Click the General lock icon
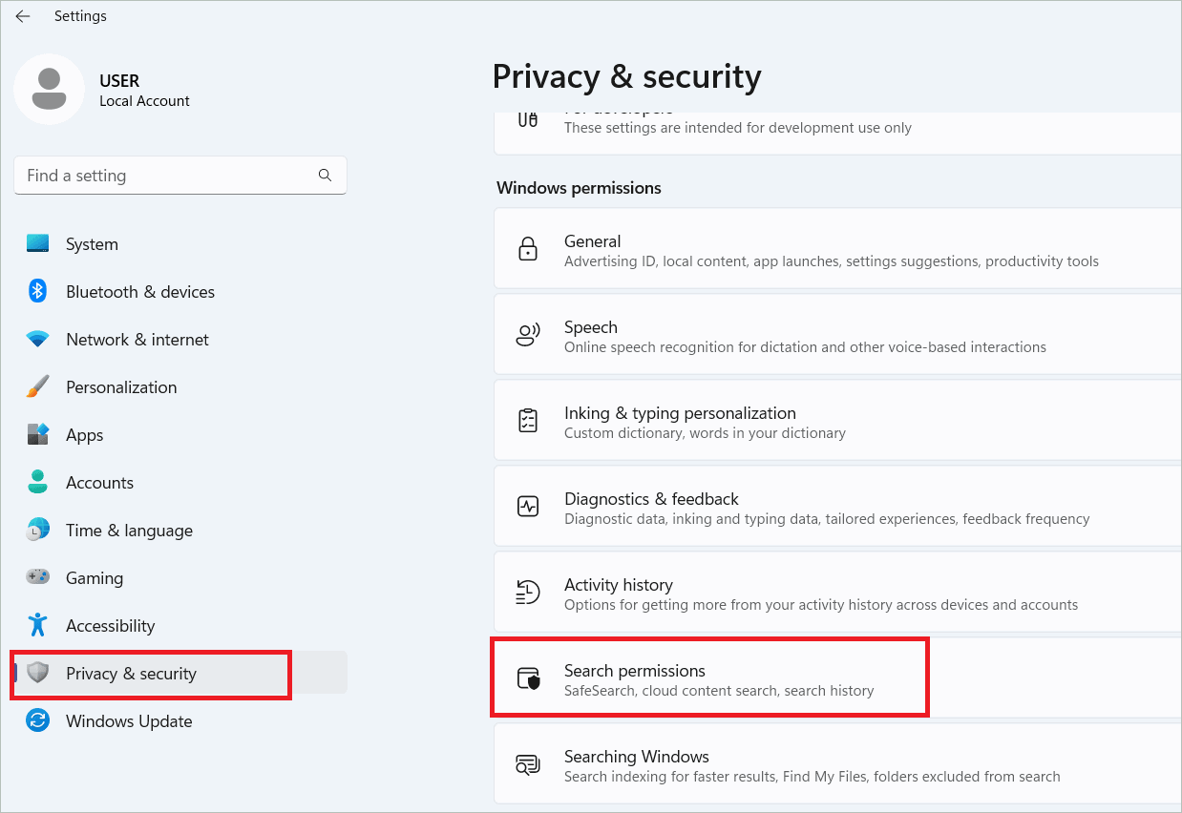 click(x=527, y=250)
